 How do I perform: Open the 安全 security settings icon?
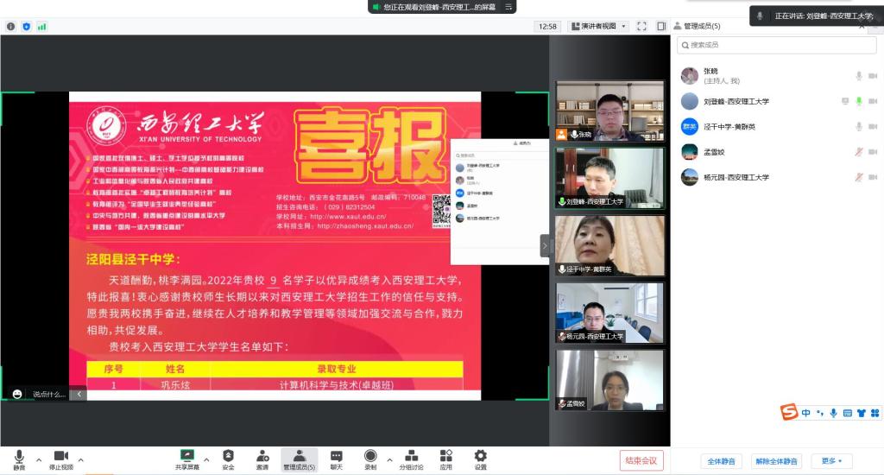pyautogui.click(x=228, y=458)
